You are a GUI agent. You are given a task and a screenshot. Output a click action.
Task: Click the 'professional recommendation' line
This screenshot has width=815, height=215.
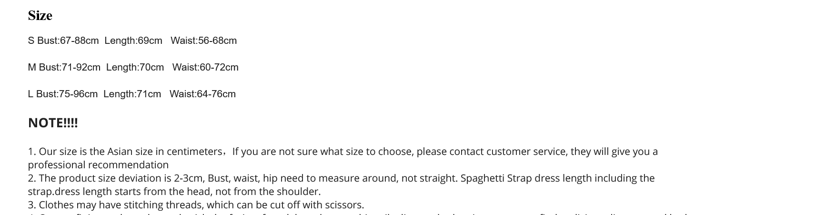tap(98, 165)
